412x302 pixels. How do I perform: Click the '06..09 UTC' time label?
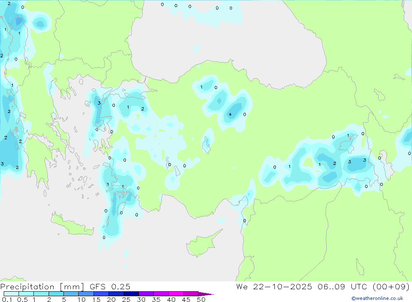(x=342, y=287)
